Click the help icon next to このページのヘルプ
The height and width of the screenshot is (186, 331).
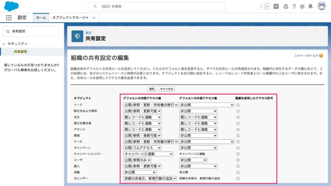[321, 56]
